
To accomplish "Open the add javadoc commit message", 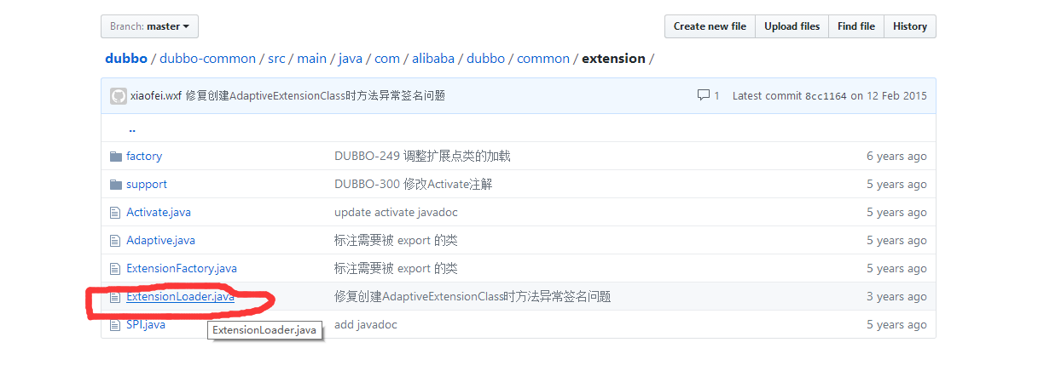I will [365, 325].
